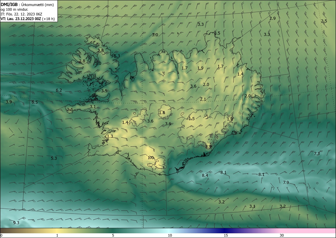Click the 1.6 value on Hofsjökull glacier
This screenshot has height=238, width=336.
(x=162, y=112)
